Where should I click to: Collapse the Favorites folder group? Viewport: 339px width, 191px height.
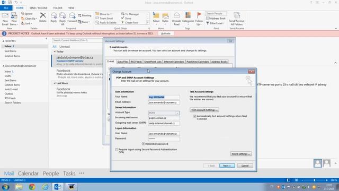pos(3,41)
